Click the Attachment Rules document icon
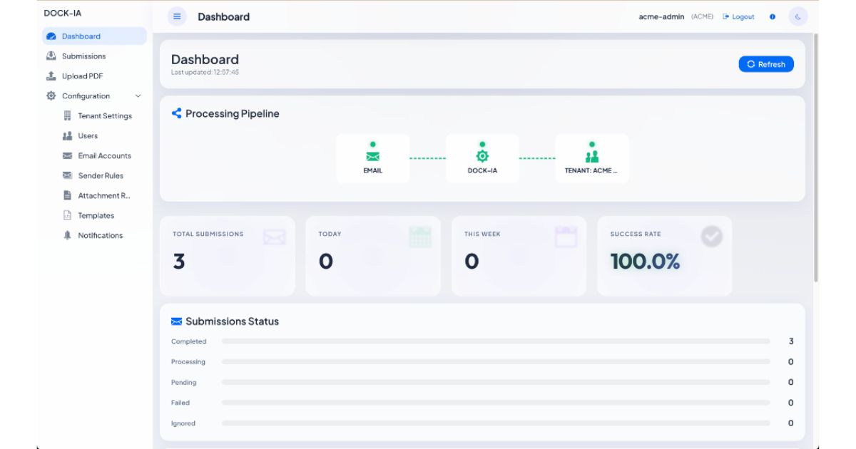 pyautogui.click(x=68, y=195)
